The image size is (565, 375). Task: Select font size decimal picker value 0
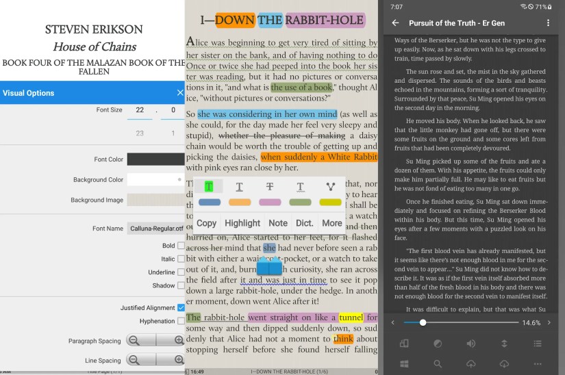coord(173,110)
